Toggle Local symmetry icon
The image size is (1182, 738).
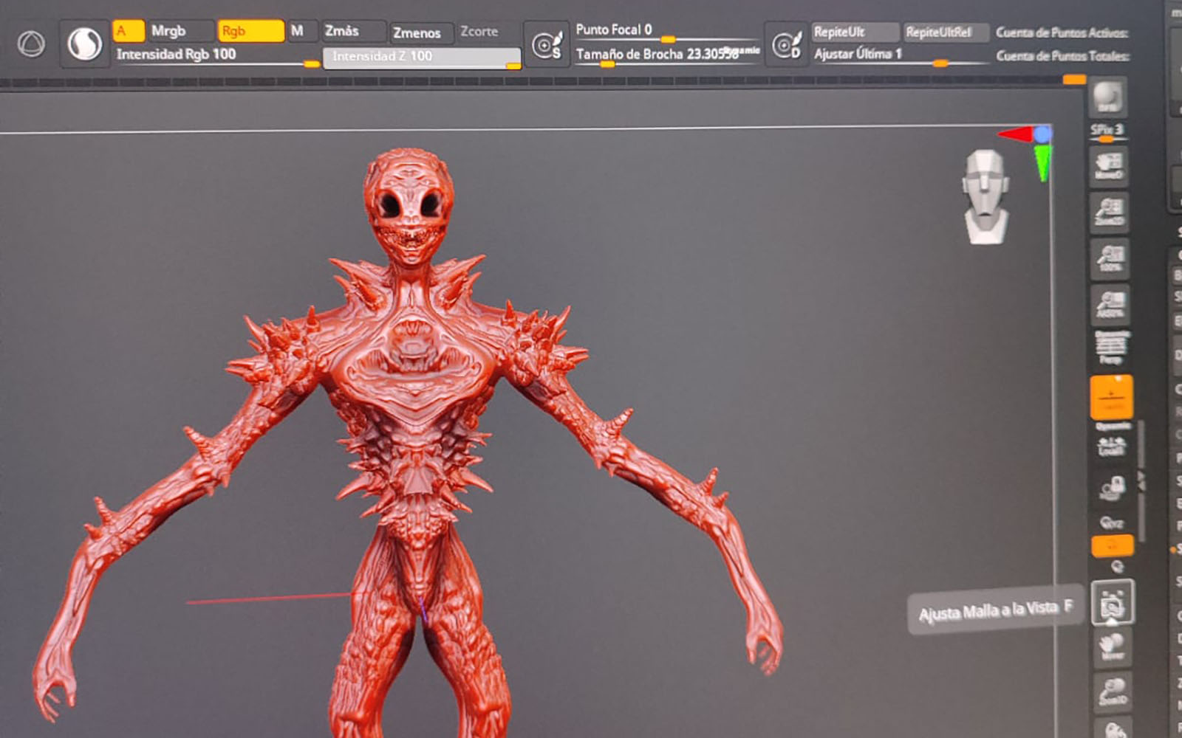tap(1112, 445)
